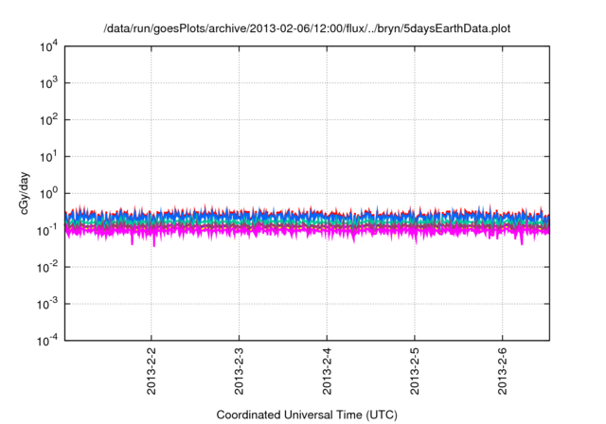Click the 10^-1 y-axis tick label
This screenshot has width=606, height=424.
pos(47,230)
